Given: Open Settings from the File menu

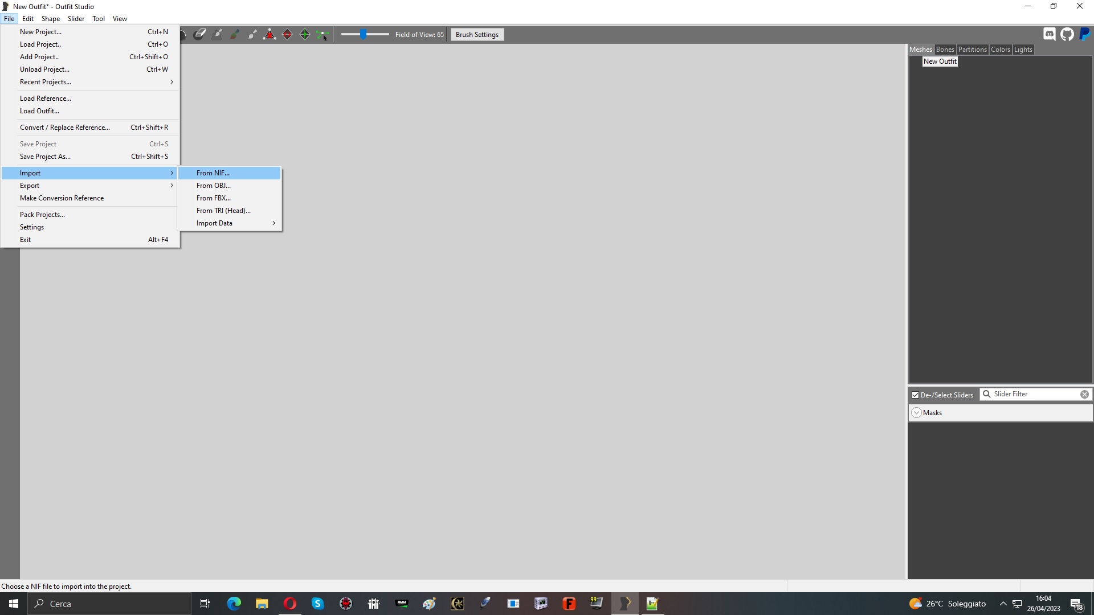Looking at the screenshot, I should pos(90,227).
